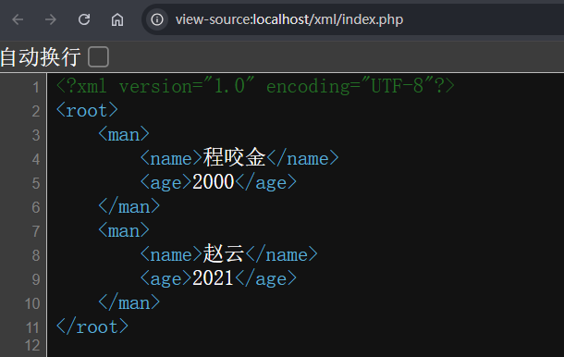Click the name value 程咬金

pyautogui.click(x=234, y=157)
